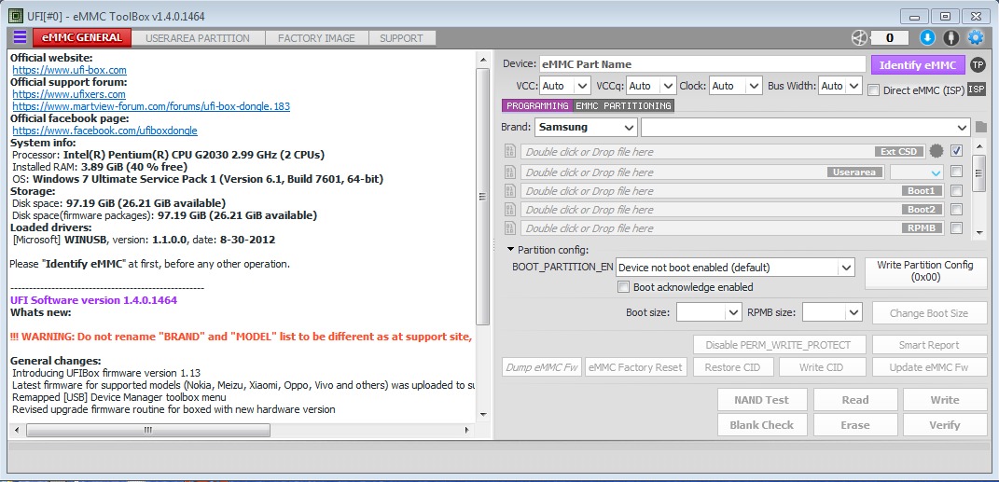The image size is (999, 482).
Task: Toggle the Ext CSD checkbox
Action: coord(956,151)
